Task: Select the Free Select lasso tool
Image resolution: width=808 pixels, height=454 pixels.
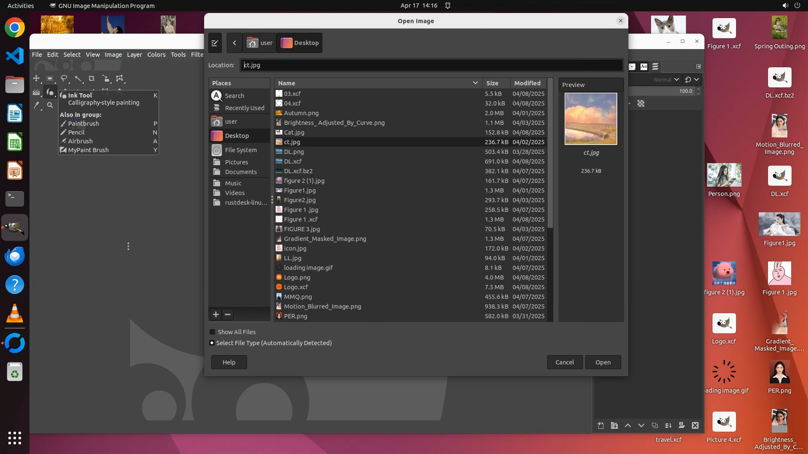Action: 64,79
